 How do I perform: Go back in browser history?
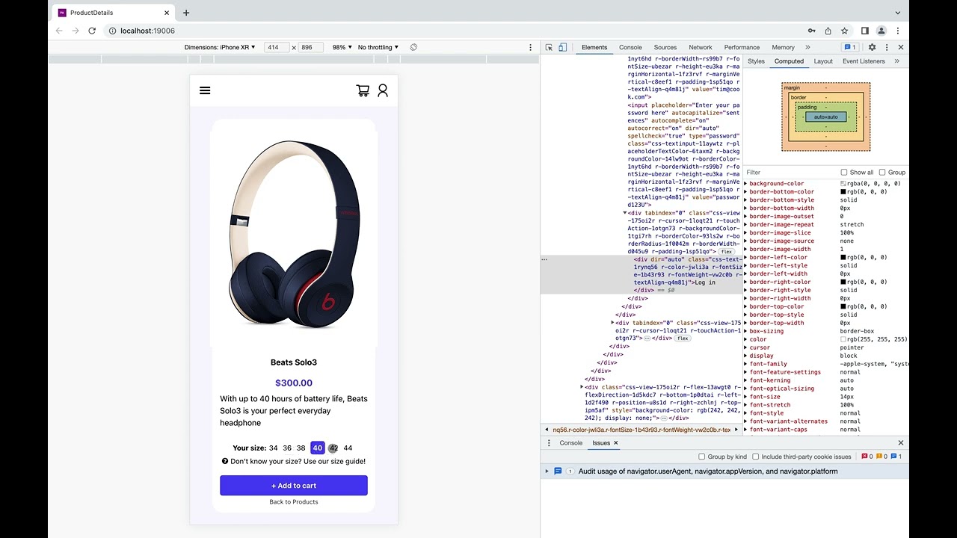59,31
